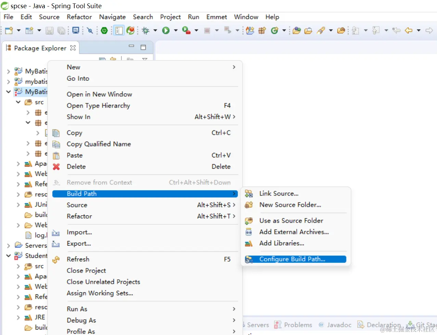Click the Save All toolbar icon
This screenshot has height=335, width=437.
[x=61, y=30]
